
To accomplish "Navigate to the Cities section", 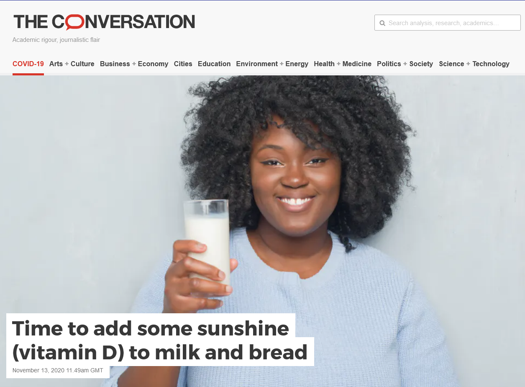I will [183, 64].
